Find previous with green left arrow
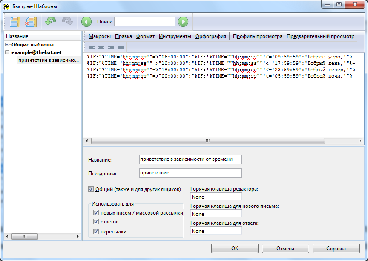 (86, 22)
